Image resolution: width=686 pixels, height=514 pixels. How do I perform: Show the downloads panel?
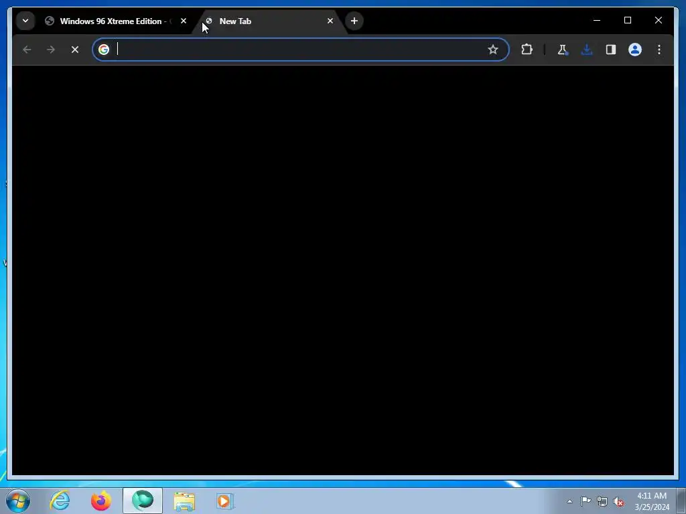[587, 50]
